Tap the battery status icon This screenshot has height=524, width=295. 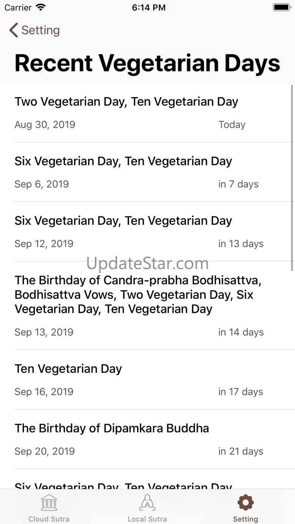[281, 7]
